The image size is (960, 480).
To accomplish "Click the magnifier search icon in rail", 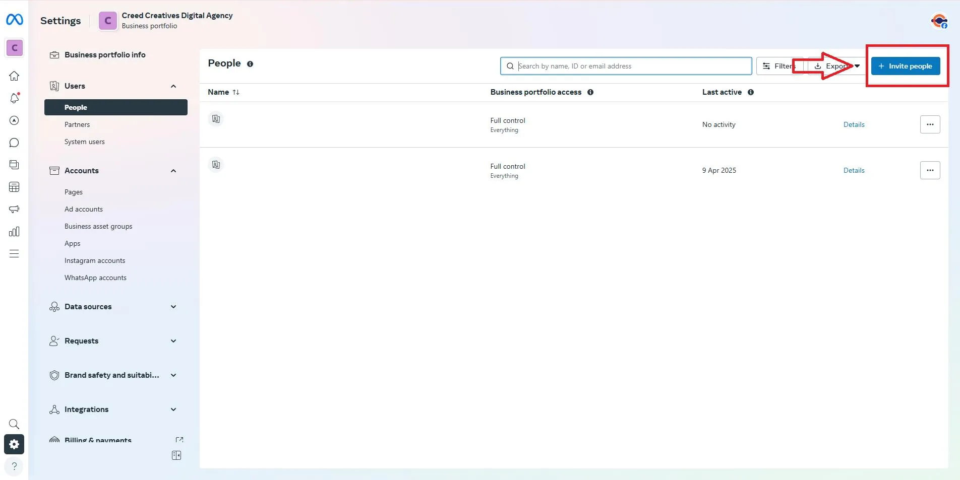I will (14, 424).
